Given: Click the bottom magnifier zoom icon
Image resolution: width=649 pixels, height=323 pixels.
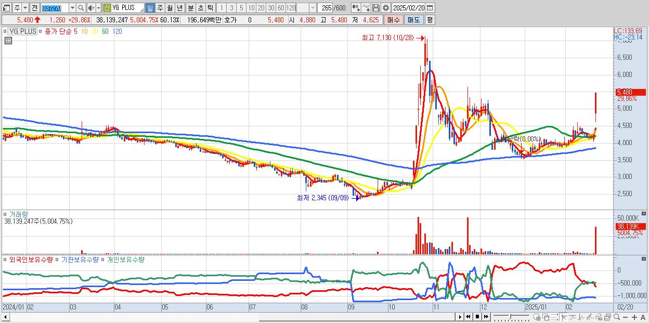Looking at the screenshot, I should pos(617,317).
